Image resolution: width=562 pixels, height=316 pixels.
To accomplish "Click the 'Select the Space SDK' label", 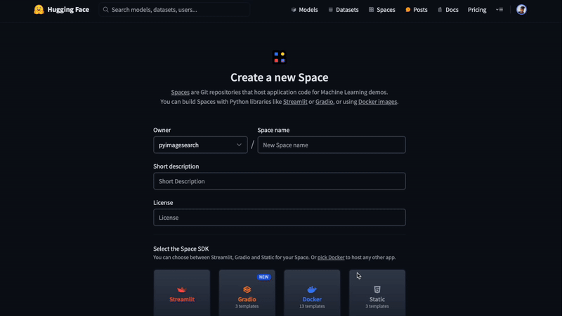I will coord(181,249).
